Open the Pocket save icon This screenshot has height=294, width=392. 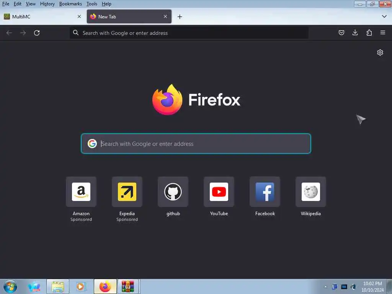click(341, 33)
